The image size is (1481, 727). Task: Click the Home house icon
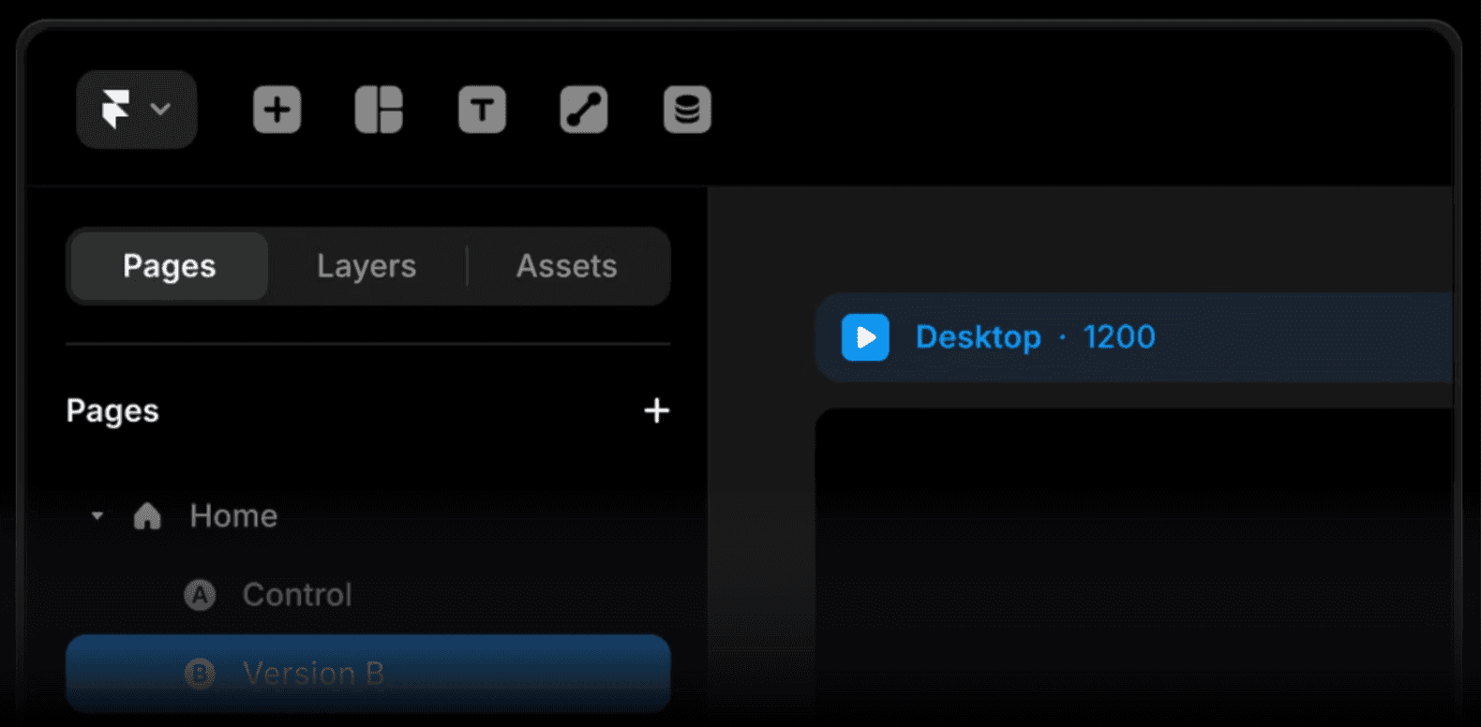pos(147,515)
